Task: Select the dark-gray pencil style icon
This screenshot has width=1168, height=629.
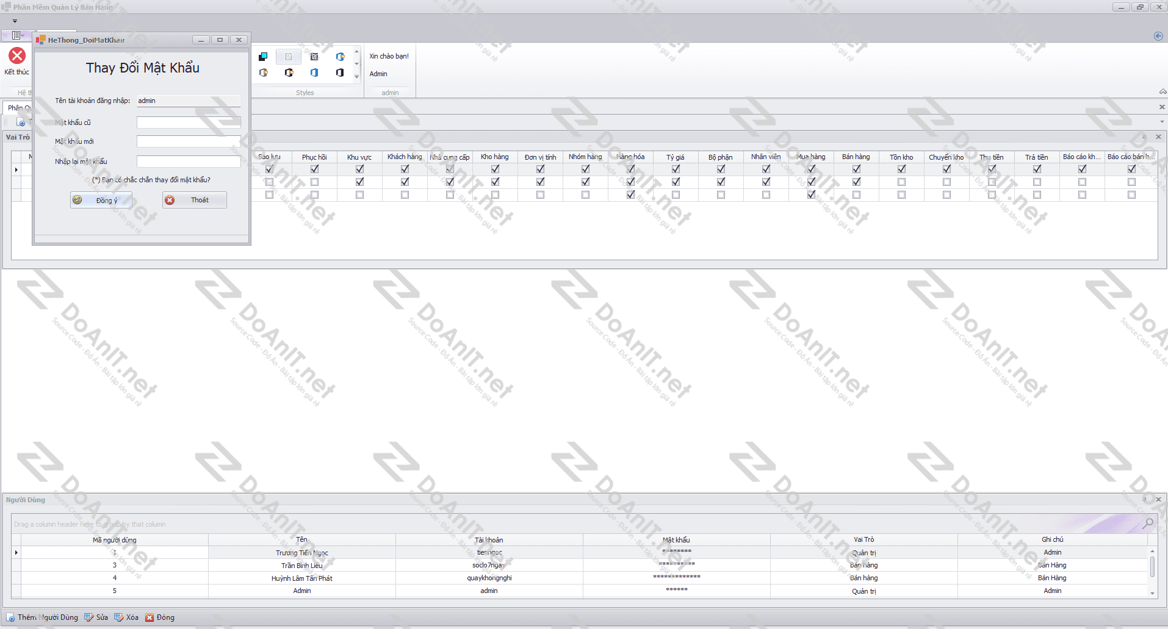Action: pyautogui.click(x=314, y=57)
